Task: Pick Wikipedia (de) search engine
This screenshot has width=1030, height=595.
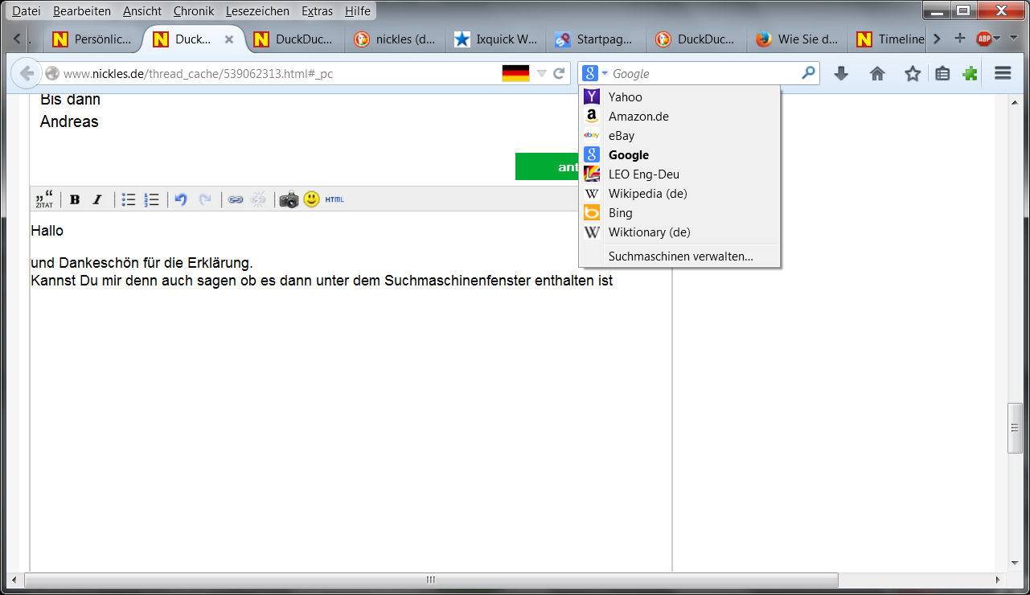Action: click(679, 193)
